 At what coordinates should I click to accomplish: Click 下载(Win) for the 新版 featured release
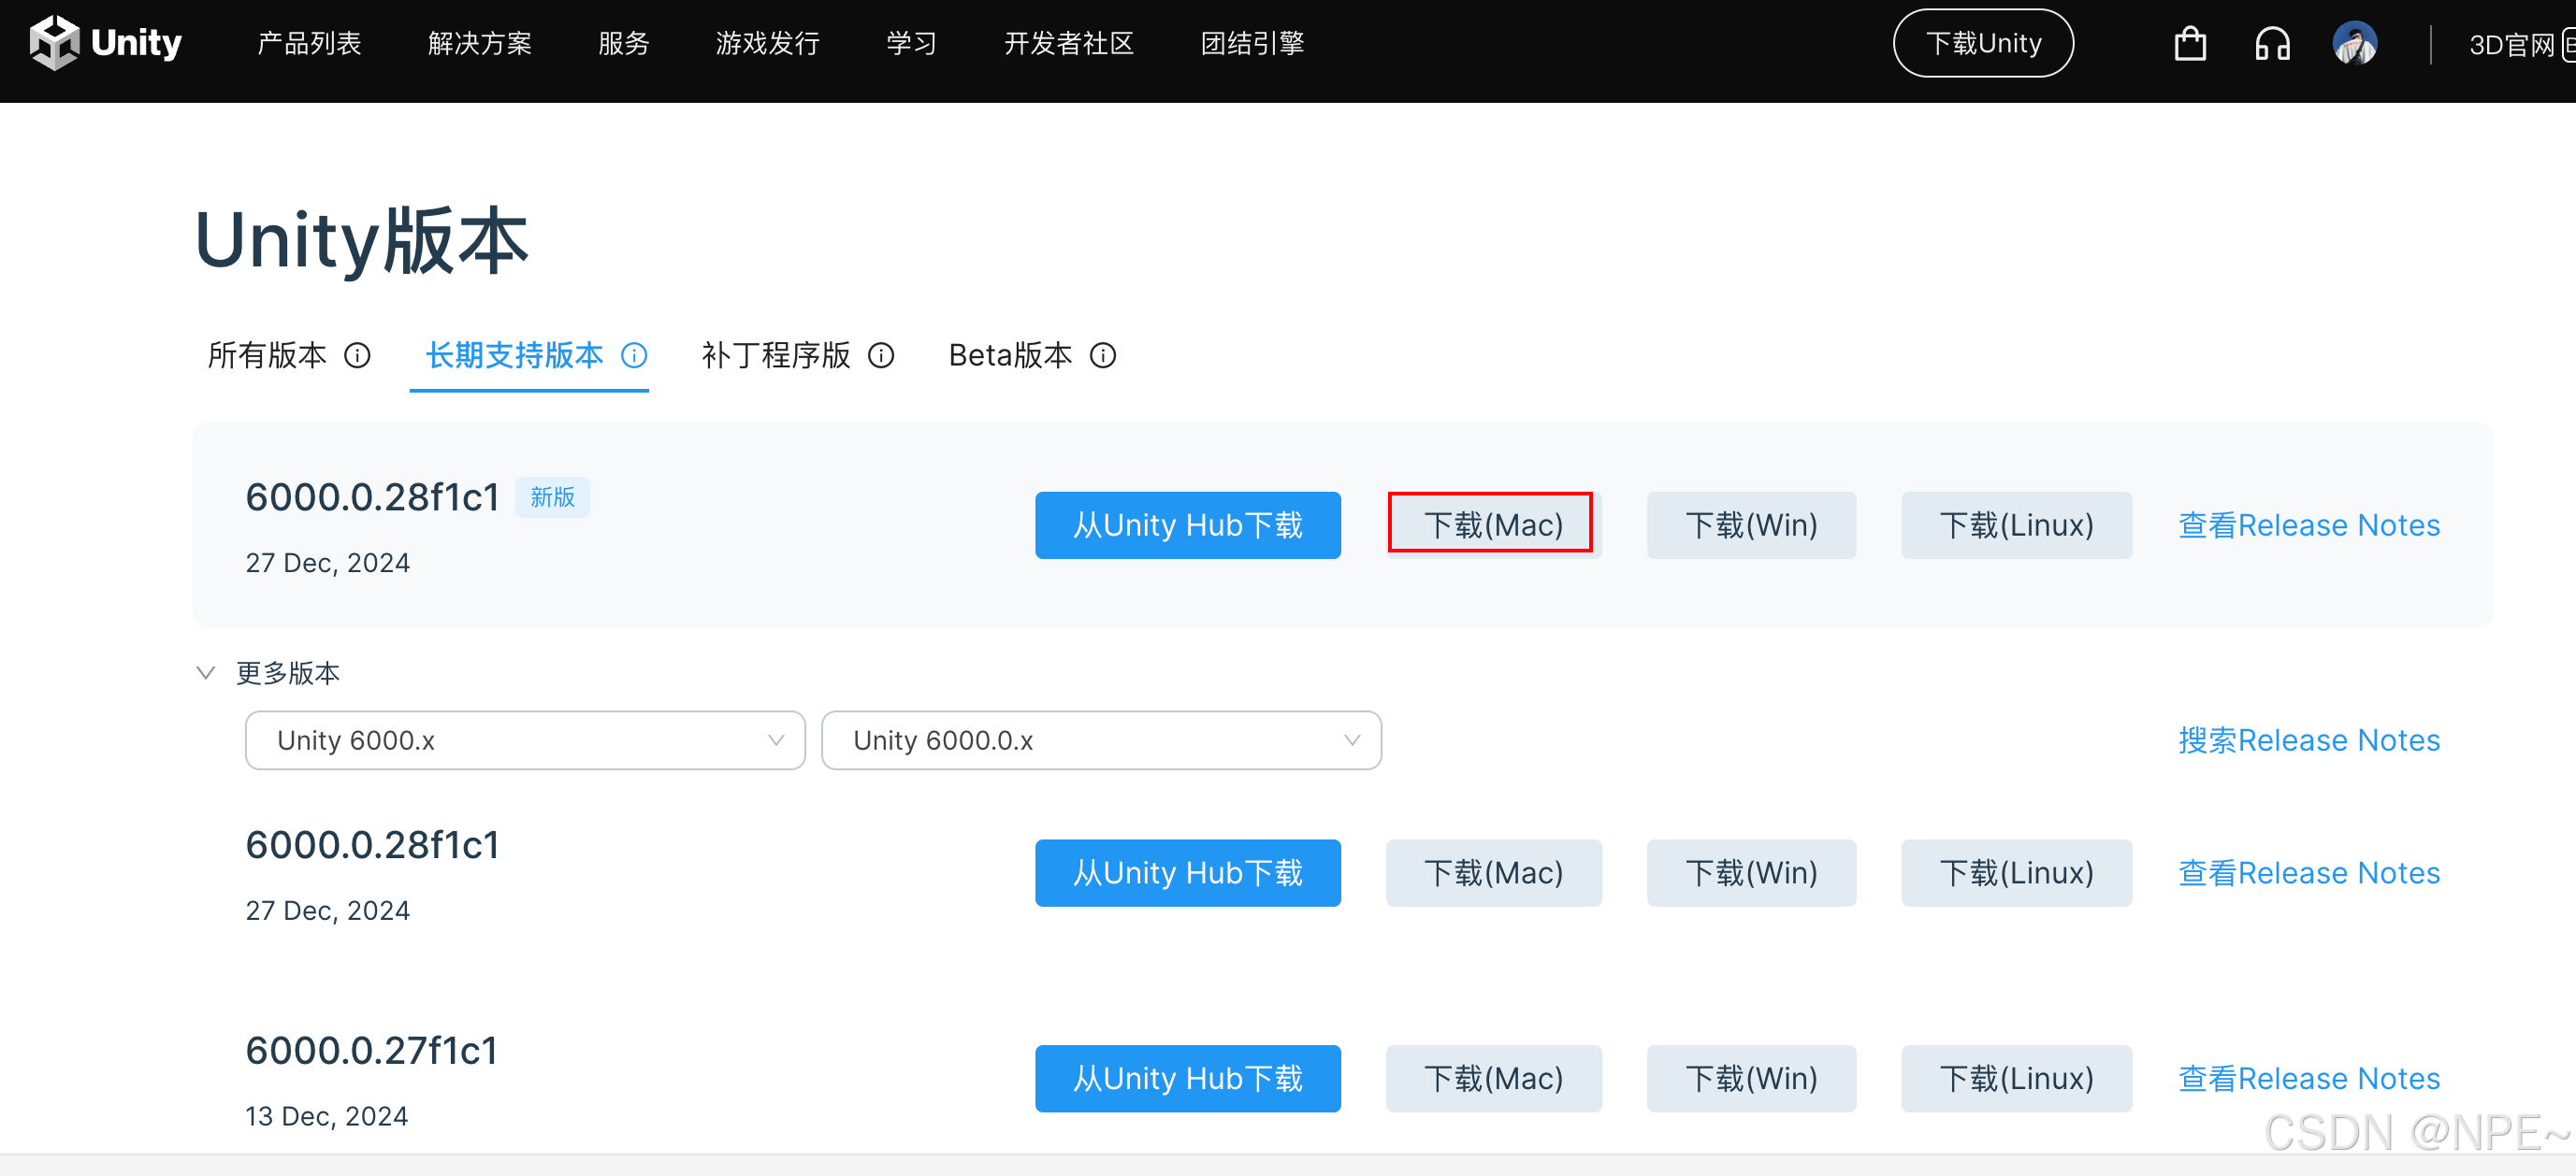(x=1751, y=525)
